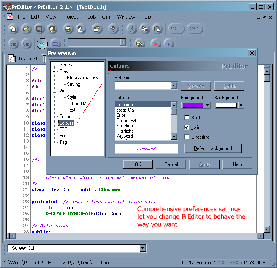
Task: Open the Redo history dropdown arrow
Action: pyautogui.click(x=198, y=28)
